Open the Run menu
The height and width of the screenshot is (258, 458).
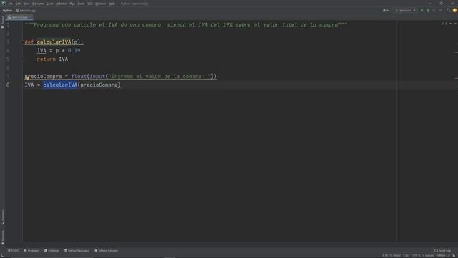[72, 4]
